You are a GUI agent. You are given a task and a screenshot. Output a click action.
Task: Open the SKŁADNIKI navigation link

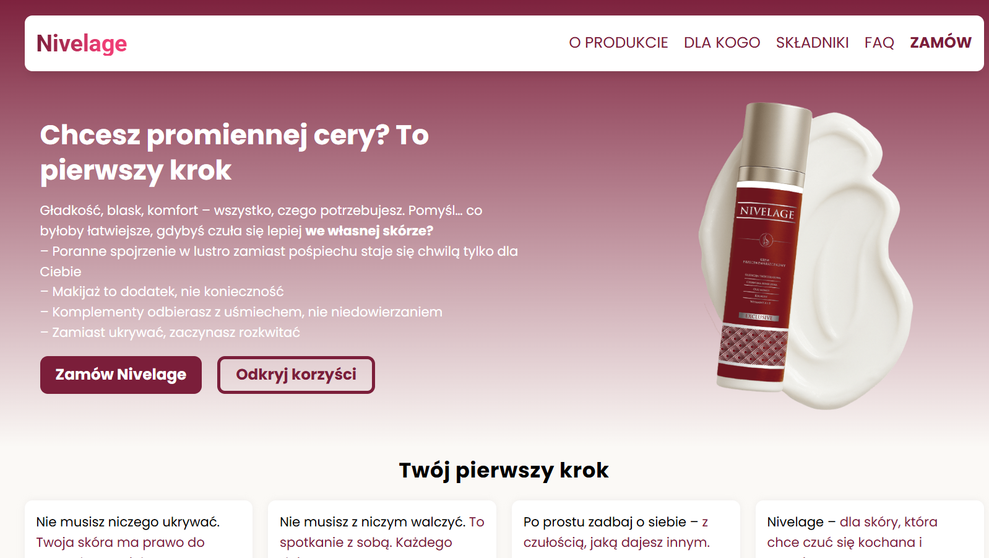pyautogui.click(x=812, y=43)
